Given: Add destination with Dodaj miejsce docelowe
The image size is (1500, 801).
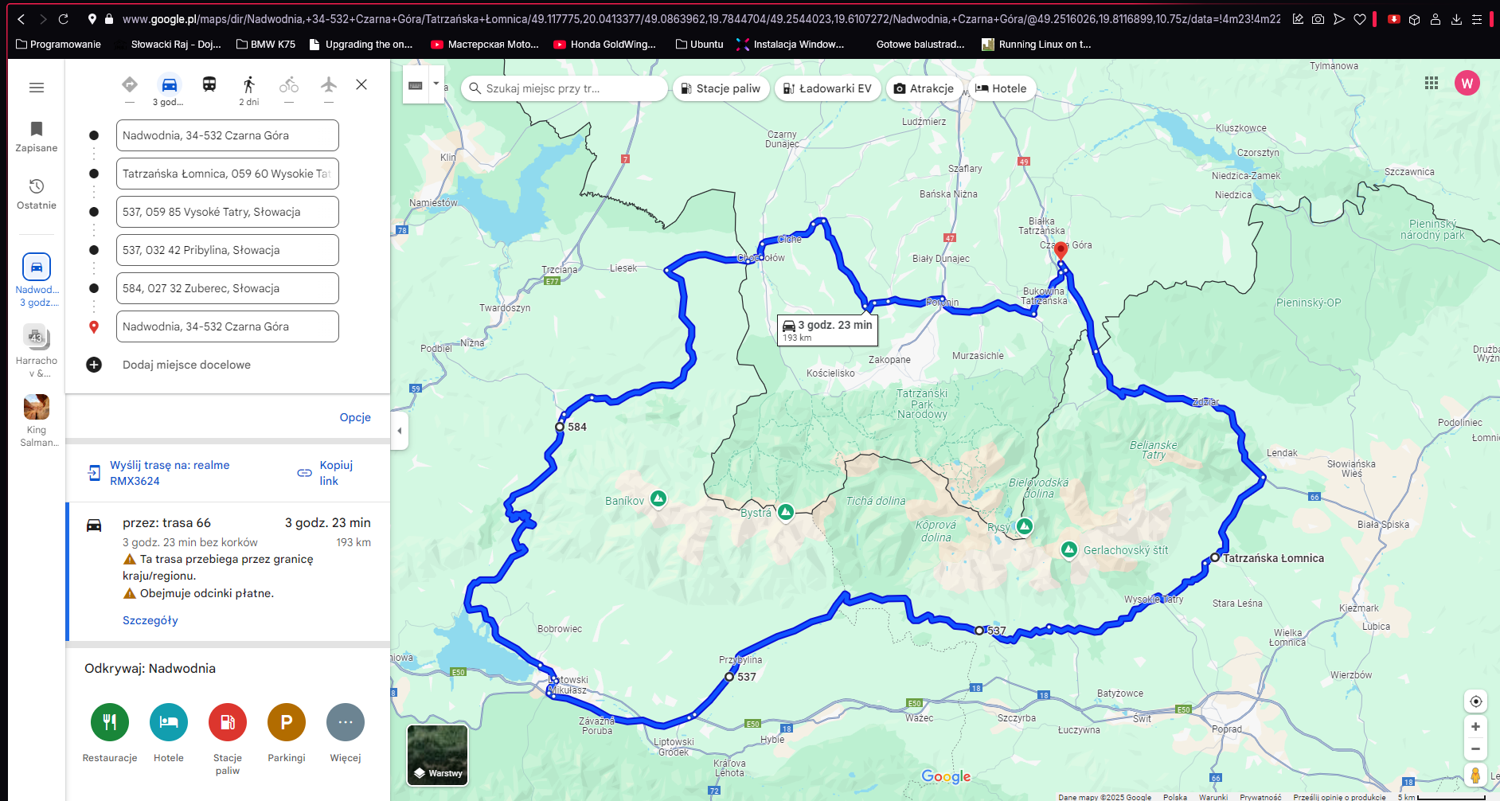Looking at the screenshot, I should click(x=186, y=365).
